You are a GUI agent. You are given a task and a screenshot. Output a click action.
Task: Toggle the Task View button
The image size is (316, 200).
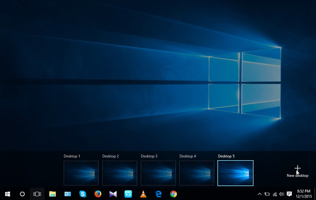pyautogui.click(x=37, y=194)
